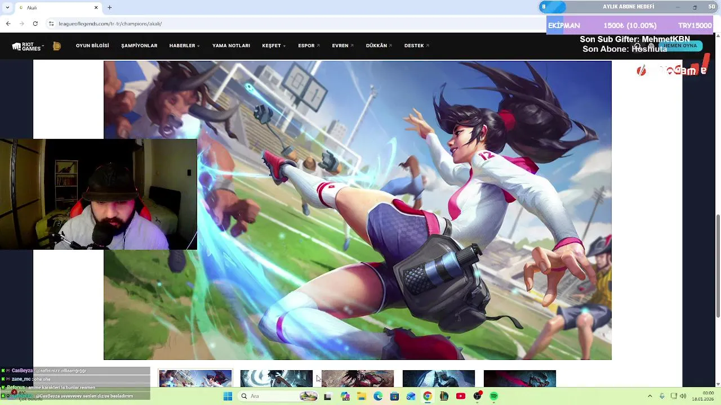721x405 pixels.
Task: Open YouTube app on taskbar
Action: tap(461, 396)
